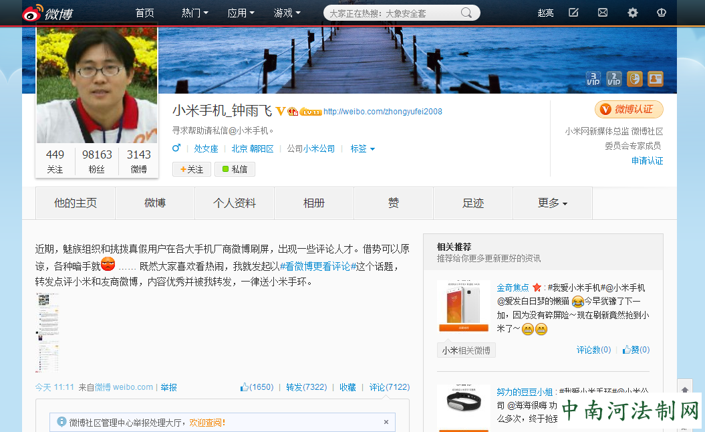Open the 相册 tab

click(x=314, y=203)
